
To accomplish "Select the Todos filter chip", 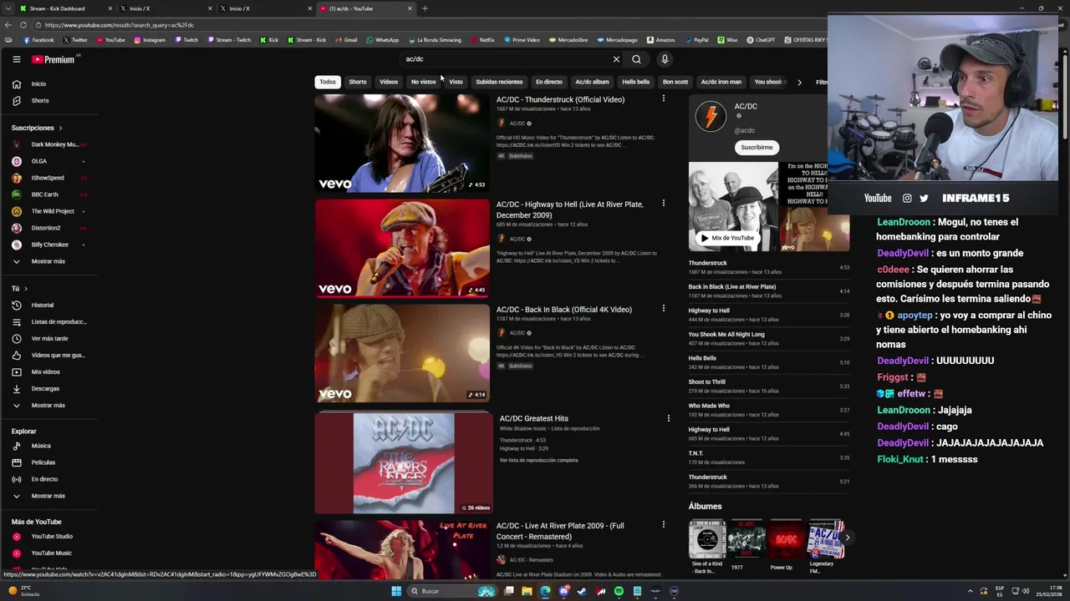I will click(328, 82).
